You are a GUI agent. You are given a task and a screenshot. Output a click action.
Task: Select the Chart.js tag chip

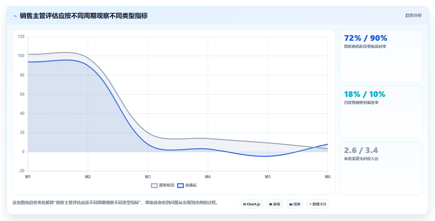pos(251,204)
